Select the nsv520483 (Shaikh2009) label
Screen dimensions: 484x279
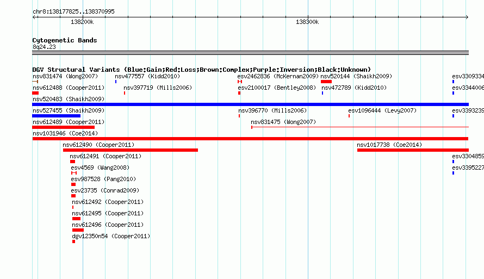tap(69, 99)
